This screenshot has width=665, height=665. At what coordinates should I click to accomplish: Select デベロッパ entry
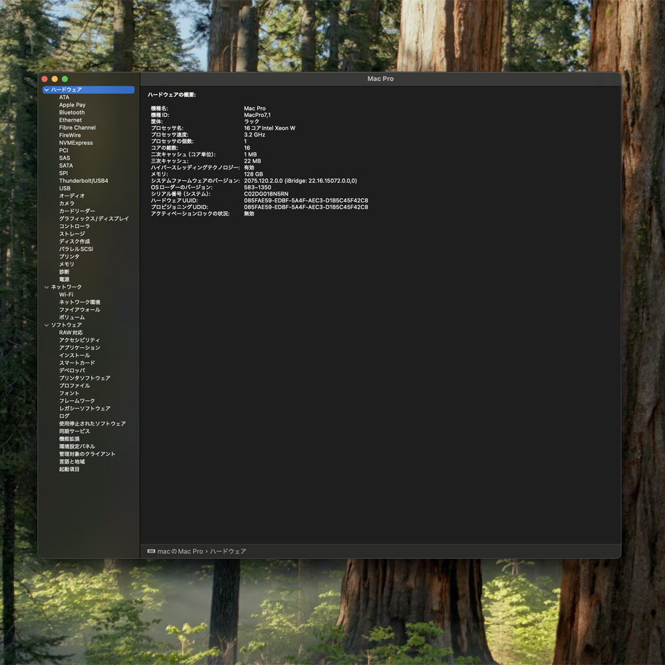72,370
